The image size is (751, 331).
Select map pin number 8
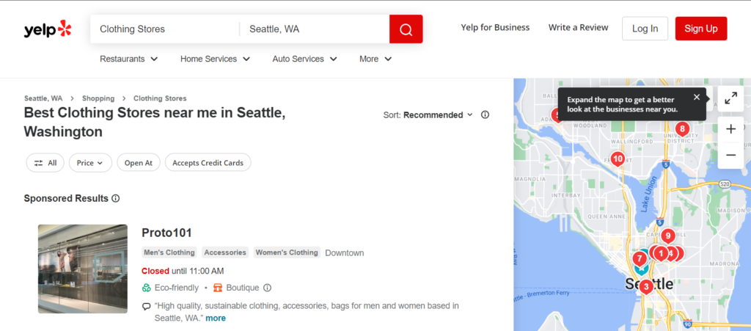(682, 129)
